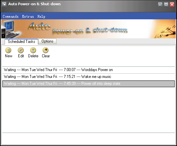Click the New task icon
Screen dimensions: 177x146
[x=8, y=50]
